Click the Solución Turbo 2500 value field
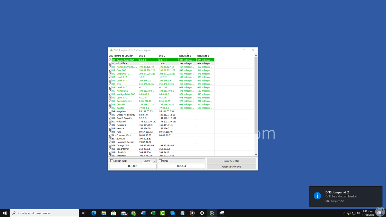 [x=147, y=161]
